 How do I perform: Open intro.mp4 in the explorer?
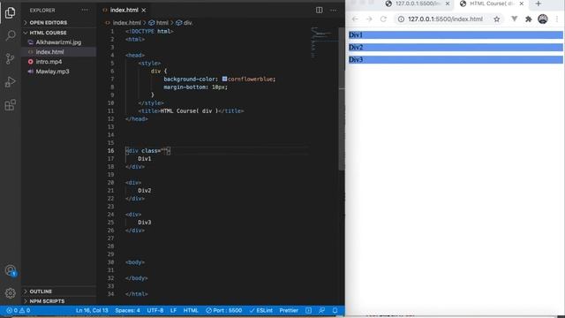[x=49, y=62]
